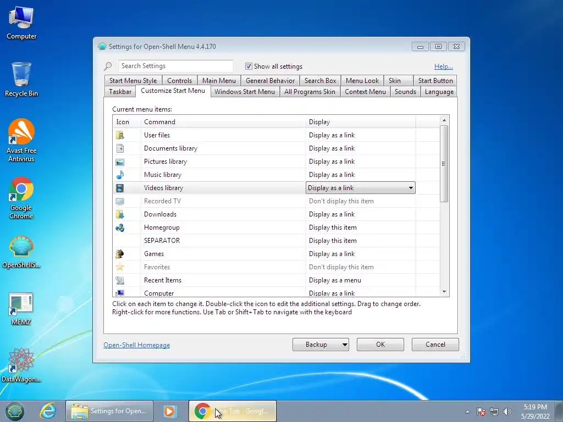Screen dimensions: 563x422
Task: Open the OpenShellSetup desktop icon
Action: click(x=21, y=252)
